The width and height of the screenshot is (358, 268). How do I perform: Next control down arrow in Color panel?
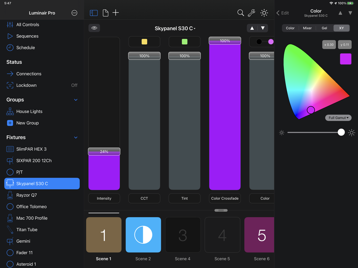[x=350, y=13]
